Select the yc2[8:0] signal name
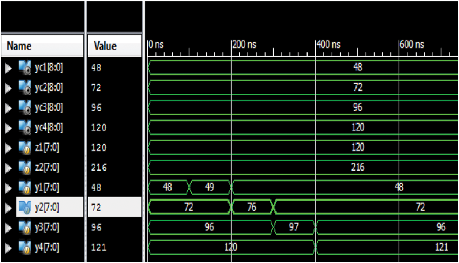Screen dimensions: 459x263 coord(48,88)
